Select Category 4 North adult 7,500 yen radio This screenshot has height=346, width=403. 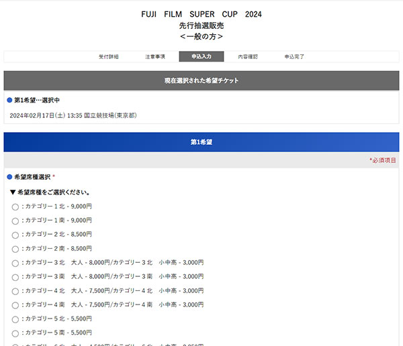tap(15, 291)
